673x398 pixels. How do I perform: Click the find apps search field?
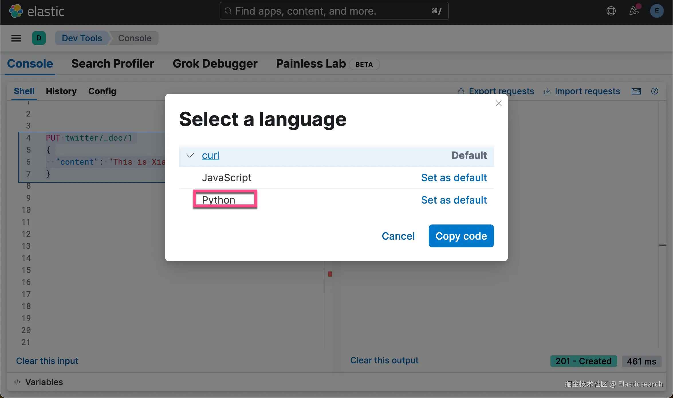click(334, 11)
